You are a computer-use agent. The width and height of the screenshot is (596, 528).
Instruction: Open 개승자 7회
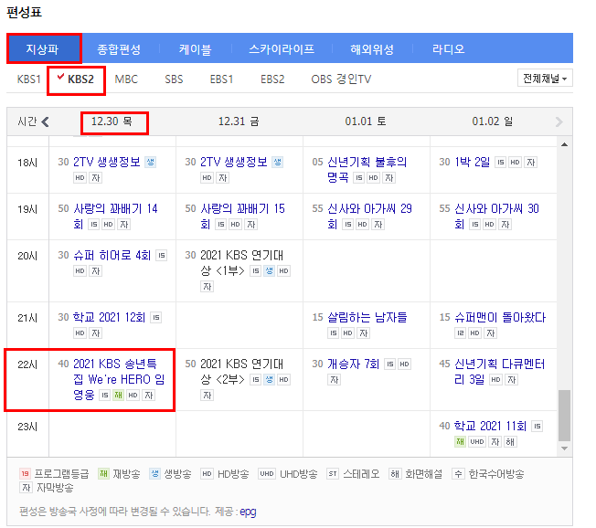tap(353, 364)
